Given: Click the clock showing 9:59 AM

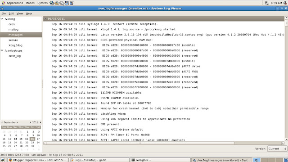Looking at the screenshot, I should coord(276,3).
